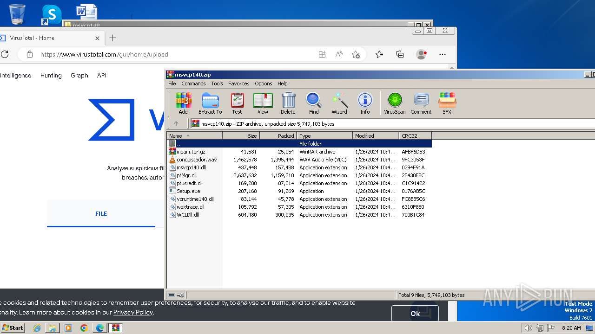Run the Test archive tool
The image size is (595, 334).
pyautogui.click(x=237, y=103)
